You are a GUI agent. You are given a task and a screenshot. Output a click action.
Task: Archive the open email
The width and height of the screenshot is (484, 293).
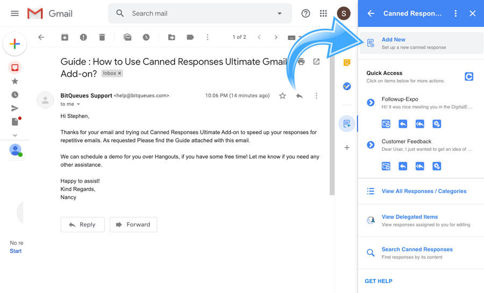coord(65,37)
